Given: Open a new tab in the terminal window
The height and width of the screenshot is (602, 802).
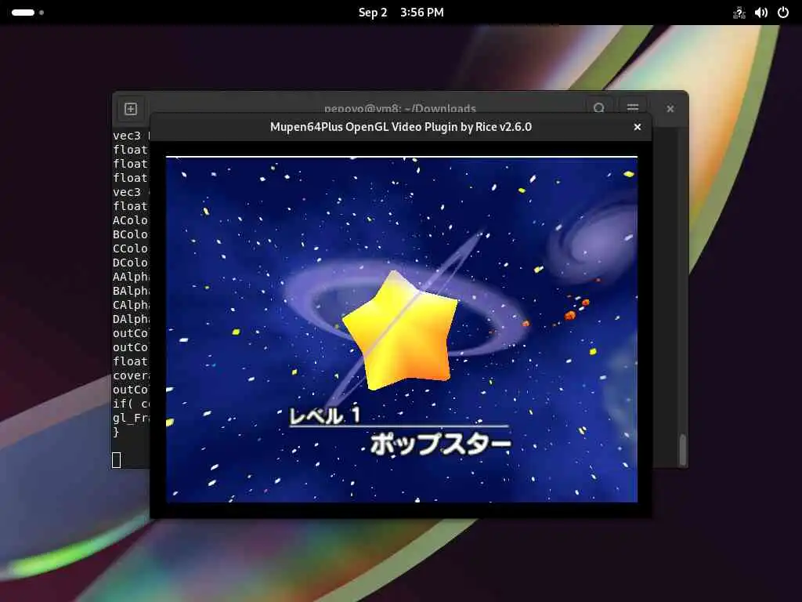Looking at the screenshot, I should [x=131, y=108].
